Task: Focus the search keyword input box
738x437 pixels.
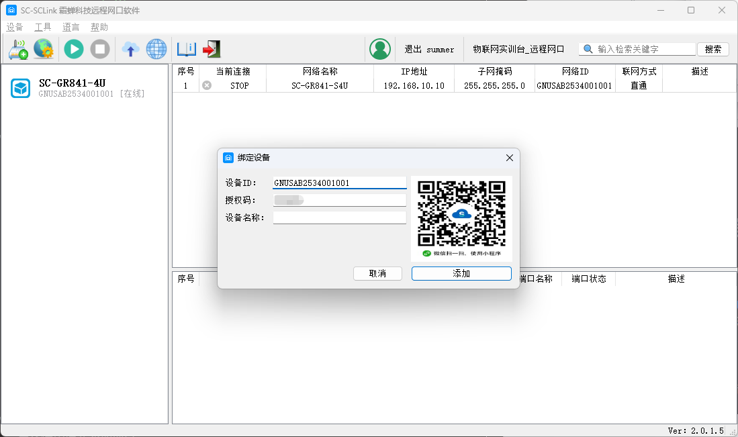Action: pos(645,49)
